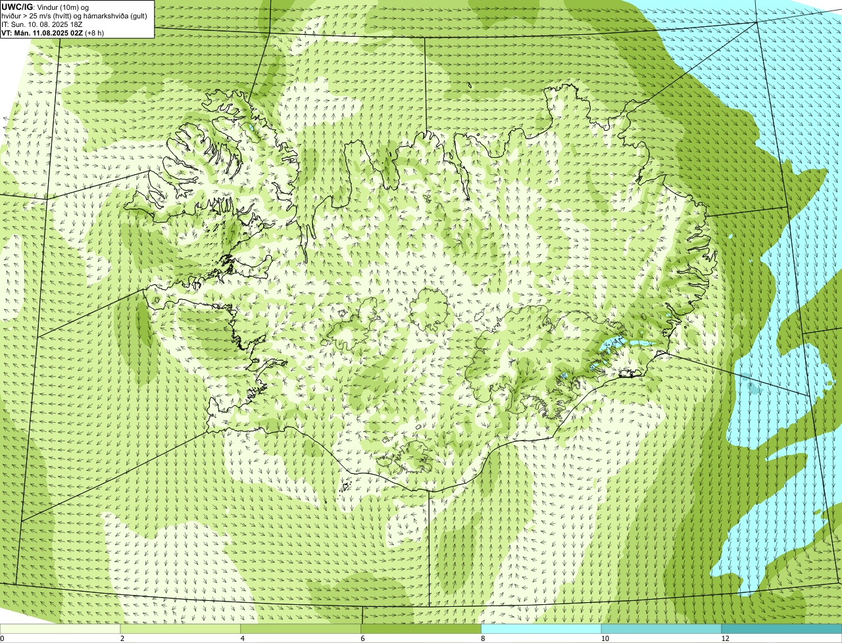Click the scale label '4'
This screenshot has height=643, width=842.
coord(243,638)
